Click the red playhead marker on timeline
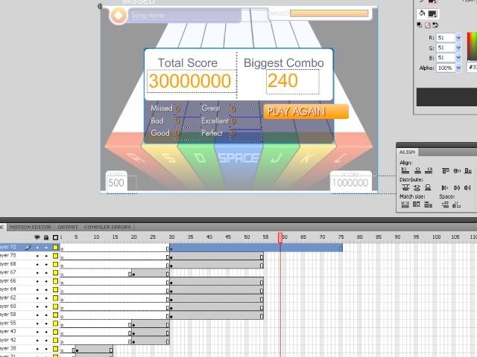The height and width of the screenshot is (357, 477). pos(280,238)
